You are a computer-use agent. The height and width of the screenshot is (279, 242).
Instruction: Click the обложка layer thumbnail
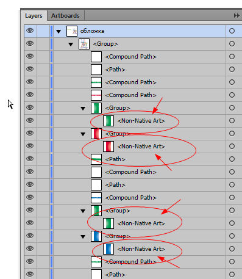pos(72,31)
